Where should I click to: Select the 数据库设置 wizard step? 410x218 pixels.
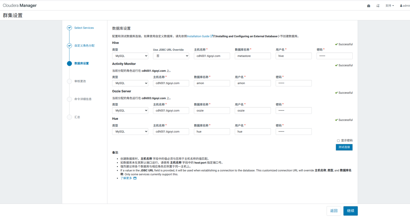[x=81, y=63]
